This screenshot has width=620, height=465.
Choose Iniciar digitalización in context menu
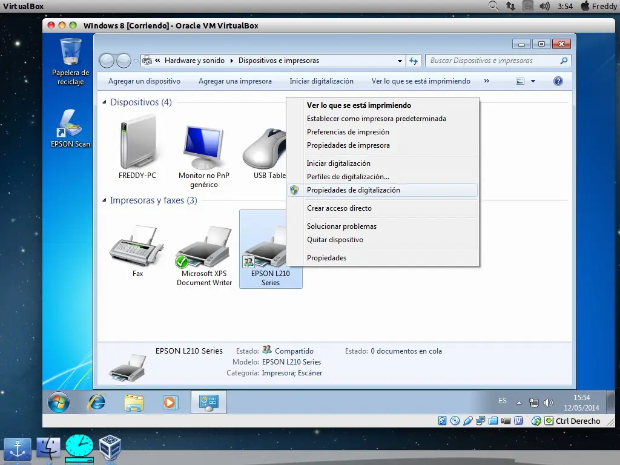(x=383, y=163)
